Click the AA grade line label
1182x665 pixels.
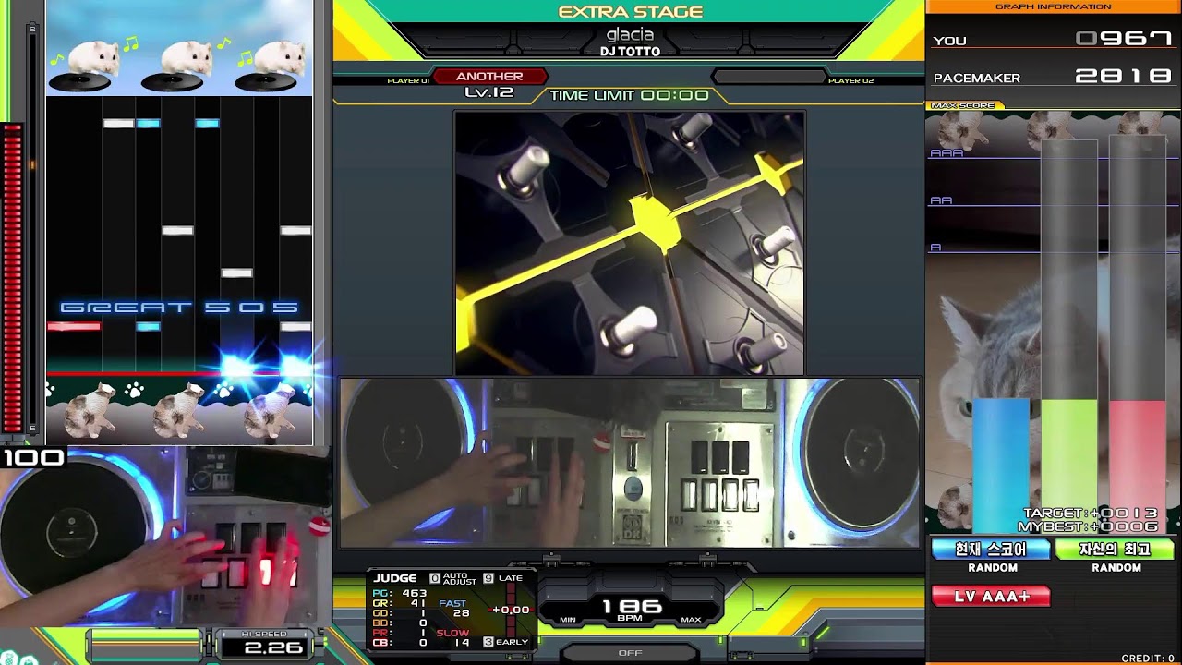941,200
